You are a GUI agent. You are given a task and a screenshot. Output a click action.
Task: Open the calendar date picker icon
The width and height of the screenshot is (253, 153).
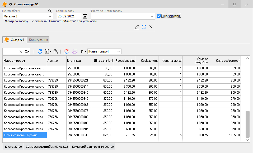point(85,16)
